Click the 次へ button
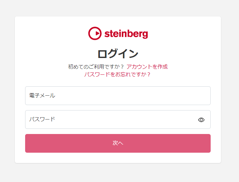The width and height of the screenshot is (239, 182). [x=118, y=143]
